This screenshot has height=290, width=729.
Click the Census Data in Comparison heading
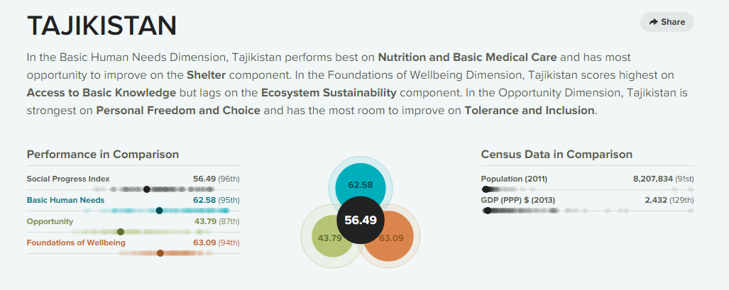557,155
